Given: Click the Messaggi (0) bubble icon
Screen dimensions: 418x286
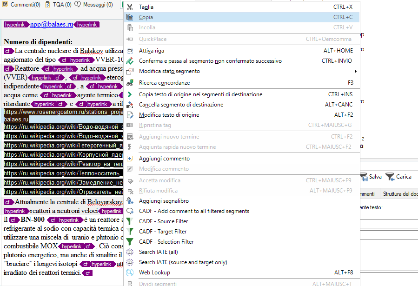Looking at the screenshot, I should click(x=78, y=4).
